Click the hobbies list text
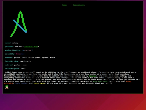The height and width of the screenshot is (110, 146). click(35, 58)
